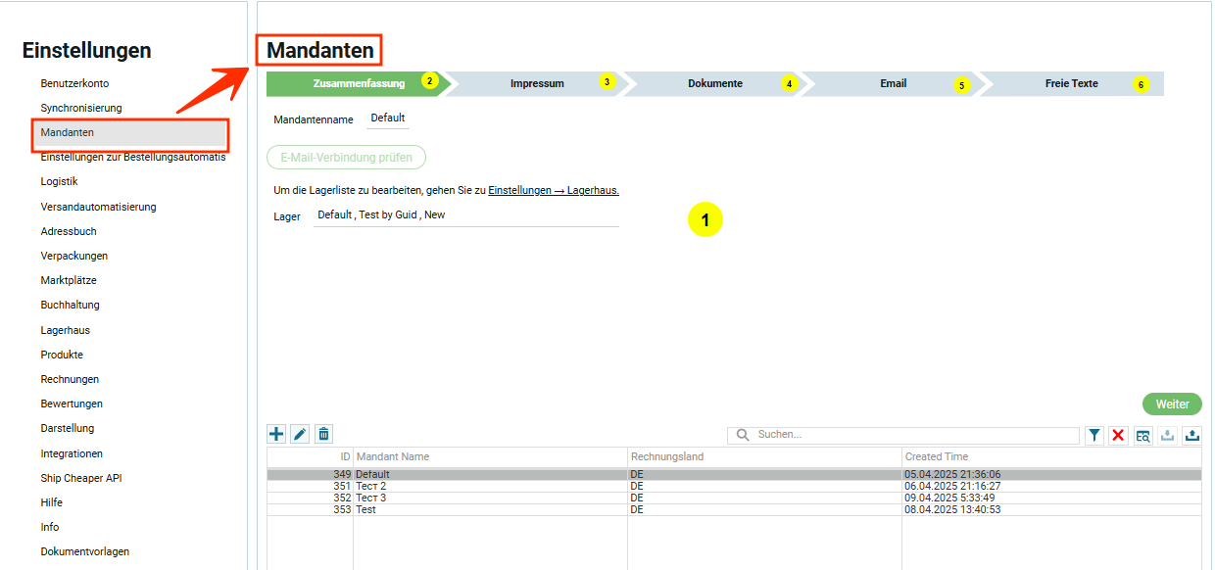This screenshot has width=1215, height=570.
Task: Open Versandautomatisierung in the settings sidebar
Action: 98,208
